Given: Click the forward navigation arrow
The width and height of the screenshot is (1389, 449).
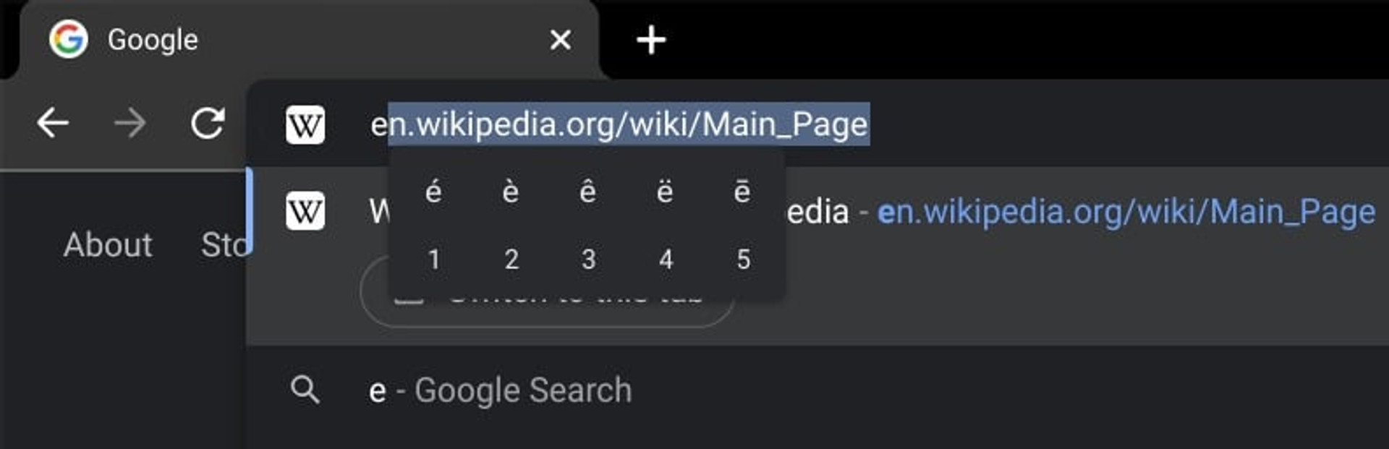Looking at the screenshot, I should 130,124.
